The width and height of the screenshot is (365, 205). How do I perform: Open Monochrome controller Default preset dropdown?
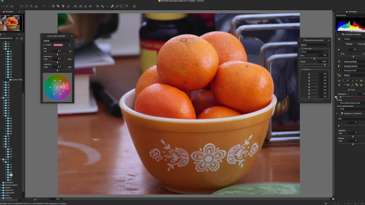point(314,45)
